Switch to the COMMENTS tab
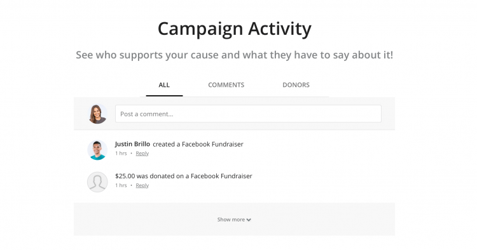This screenshot has height=250, width=477. pos(226,85)
